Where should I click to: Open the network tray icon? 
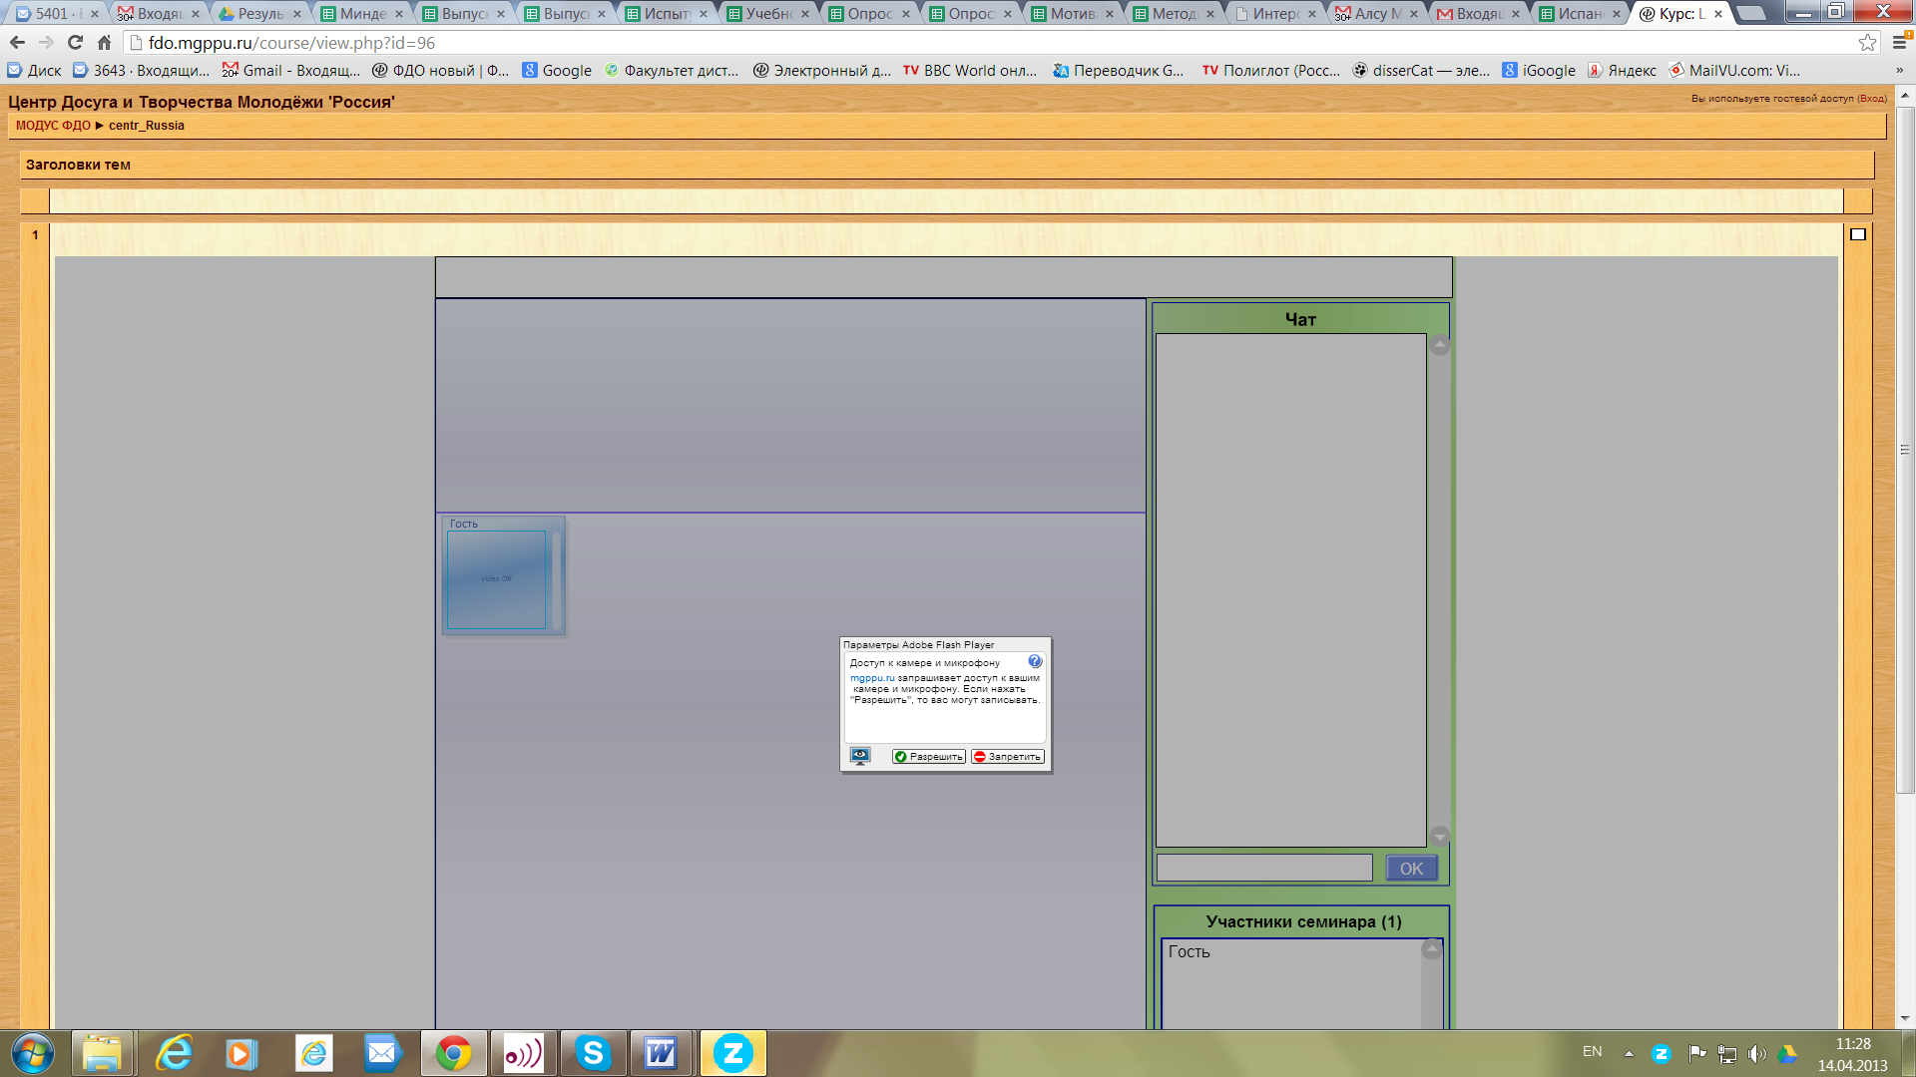coord(1726,1053)
